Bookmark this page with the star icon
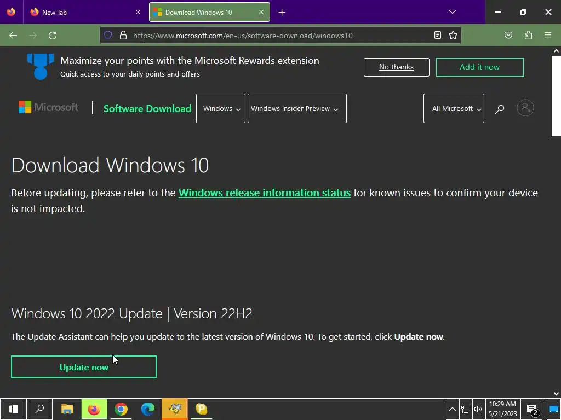Screen dimensions: 561x420 tap(453, 35)
